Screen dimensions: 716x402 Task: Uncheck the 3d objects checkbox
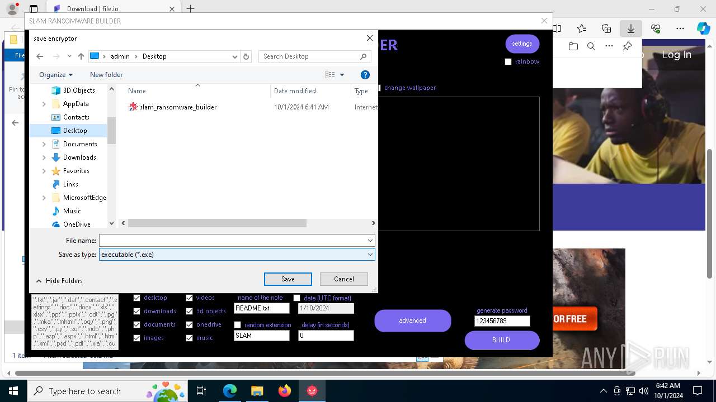pyautogui.click(x=189, y=312)
